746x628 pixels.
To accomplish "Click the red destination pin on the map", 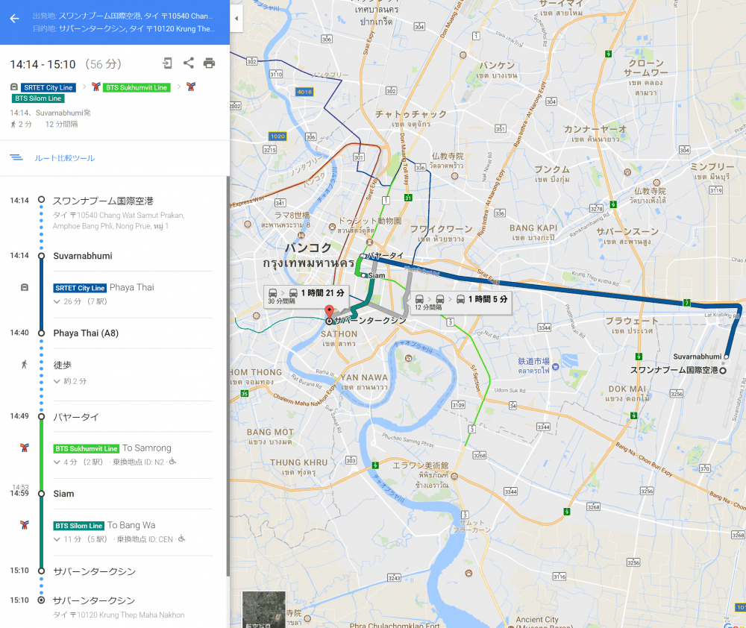I will [x=329, y=313].
